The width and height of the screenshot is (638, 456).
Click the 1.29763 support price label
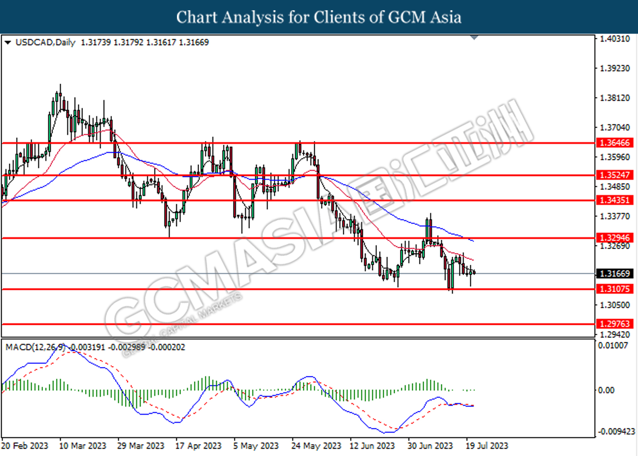coord(615,324)
